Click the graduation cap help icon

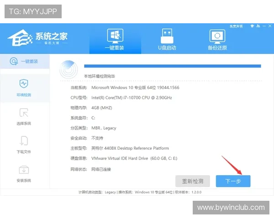pos(252,26)
